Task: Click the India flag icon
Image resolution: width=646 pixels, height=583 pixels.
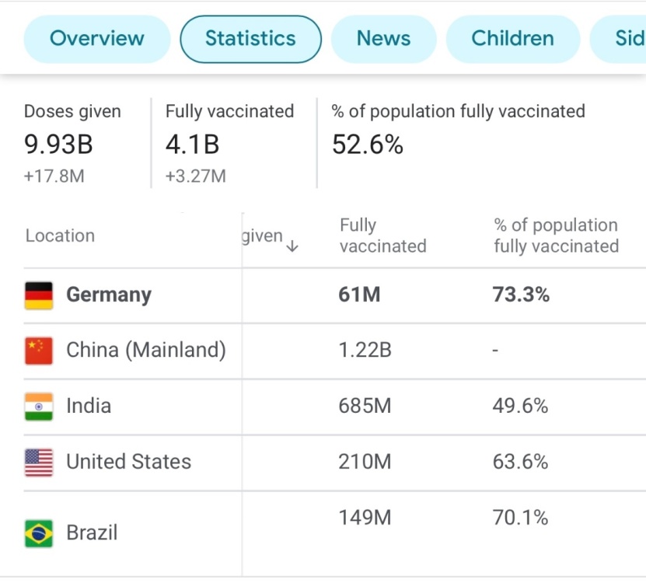Action: (x=39, y=407)
